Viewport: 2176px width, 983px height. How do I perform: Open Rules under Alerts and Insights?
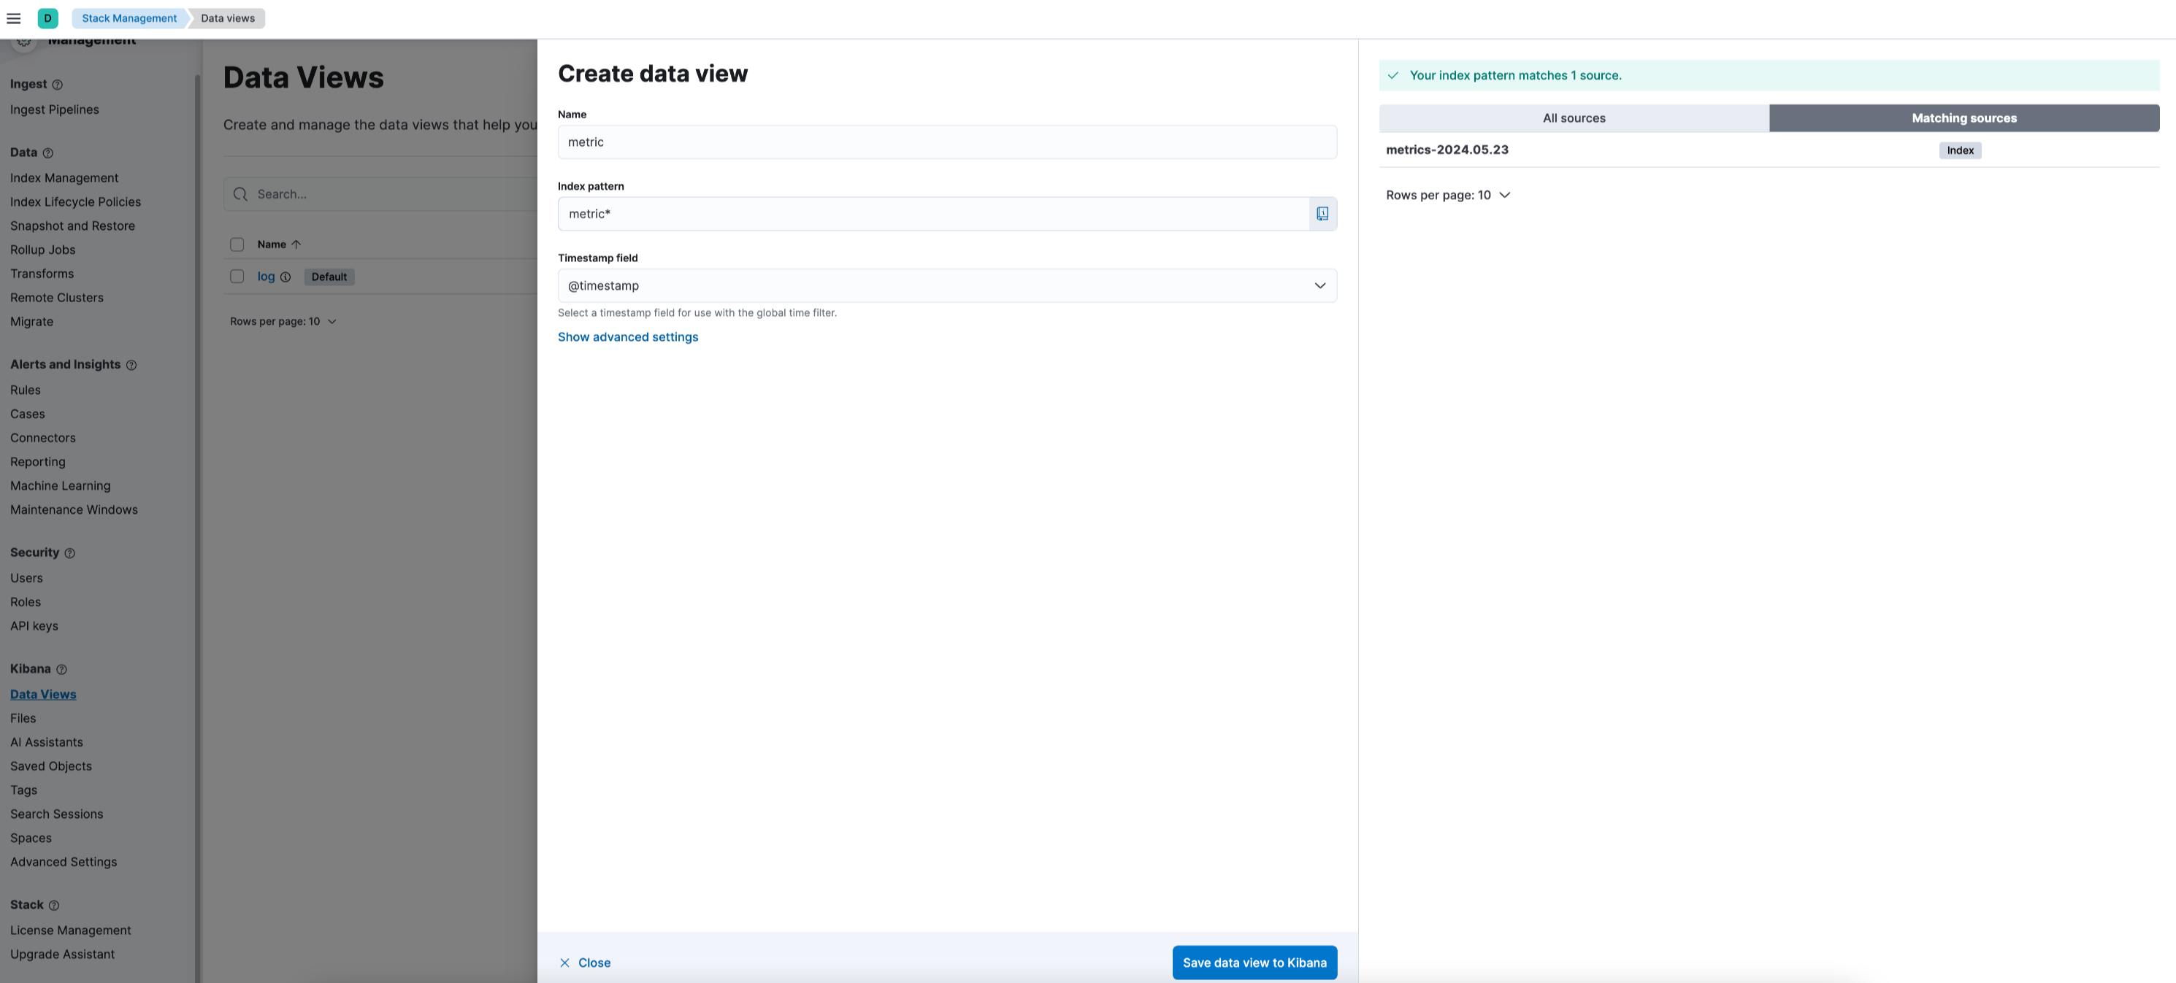pyautogui.click(x=26, y=390)
